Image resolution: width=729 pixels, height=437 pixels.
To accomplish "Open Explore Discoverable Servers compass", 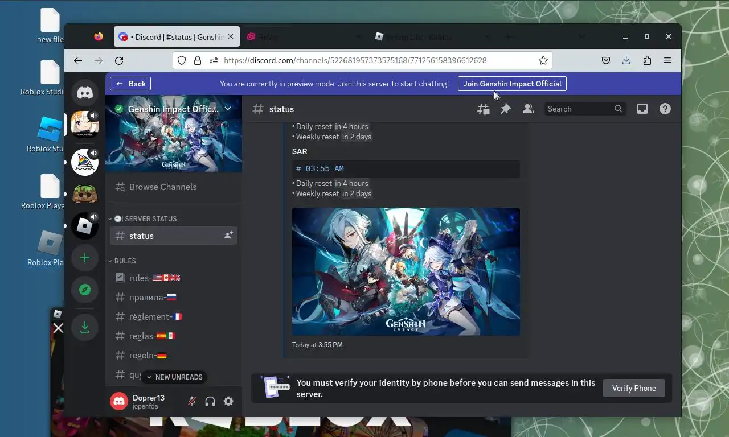I will click(85, 290).
